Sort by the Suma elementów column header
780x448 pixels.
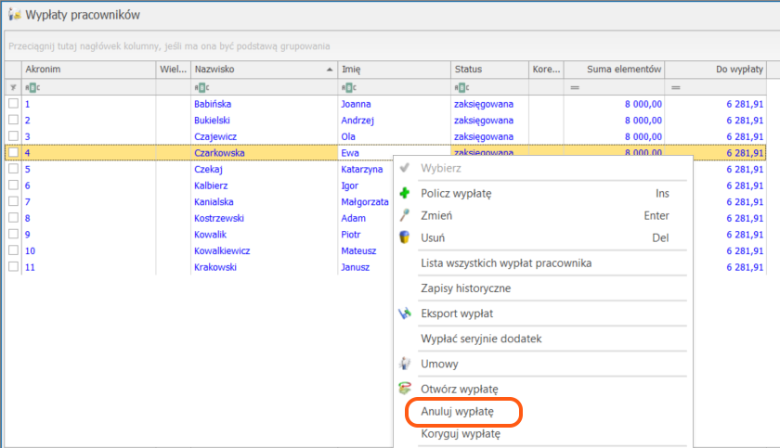(615, 70)
